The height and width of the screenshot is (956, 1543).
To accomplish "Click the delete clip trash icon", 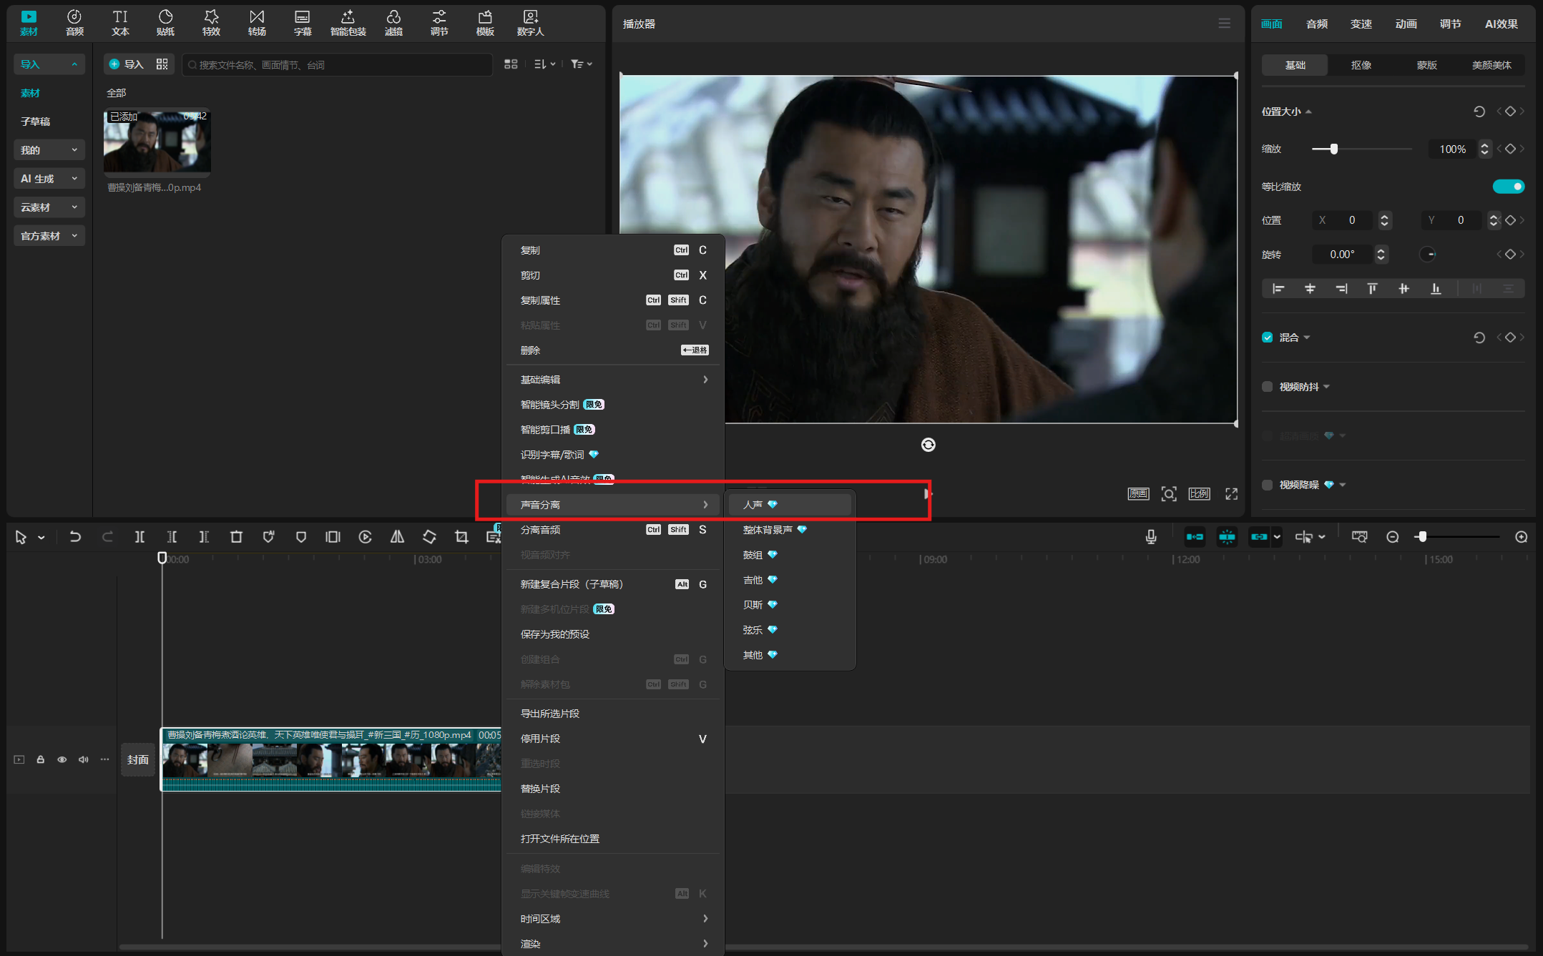I will tap(236, 537).
